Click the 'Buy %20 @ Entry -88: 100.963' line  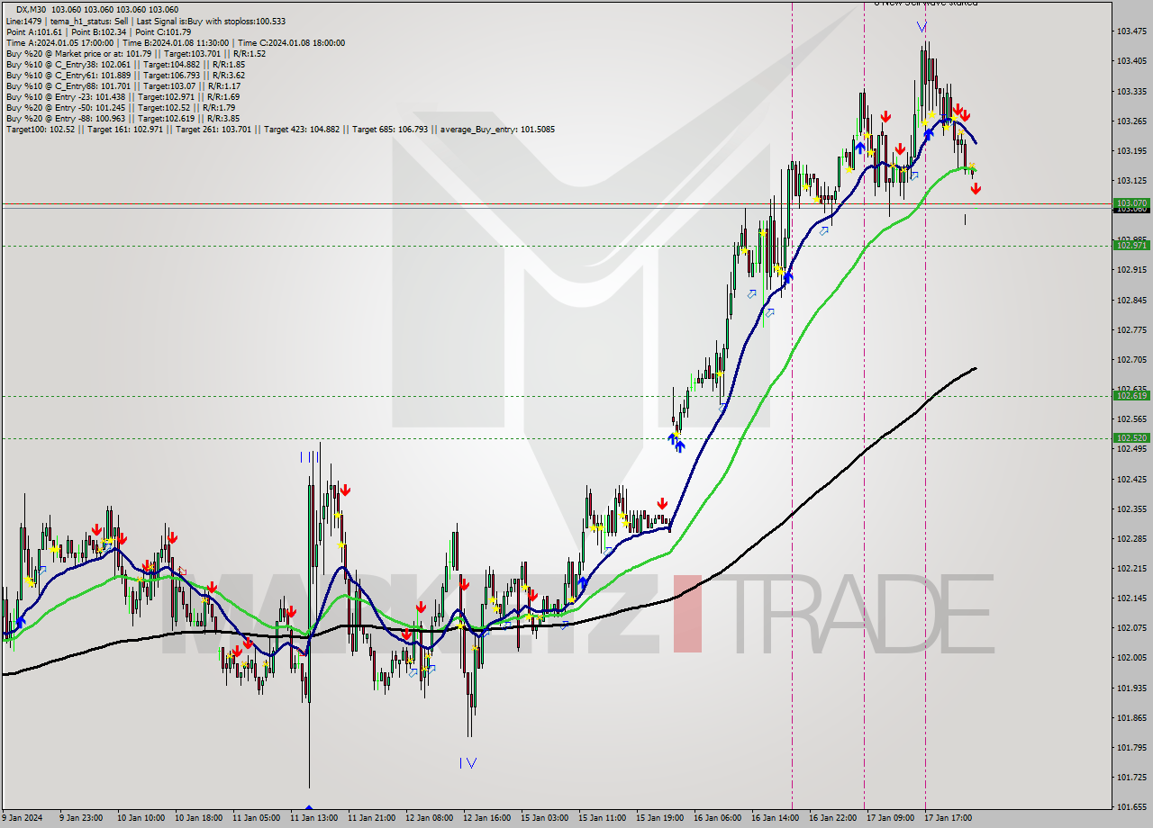pyautogui.click(x=123, y=118)
